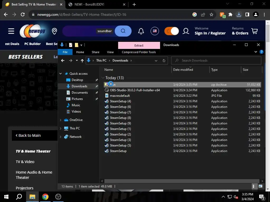Open the Chrome three-dot menu
The width and height of the screenshot is (270, 202).
264,15
